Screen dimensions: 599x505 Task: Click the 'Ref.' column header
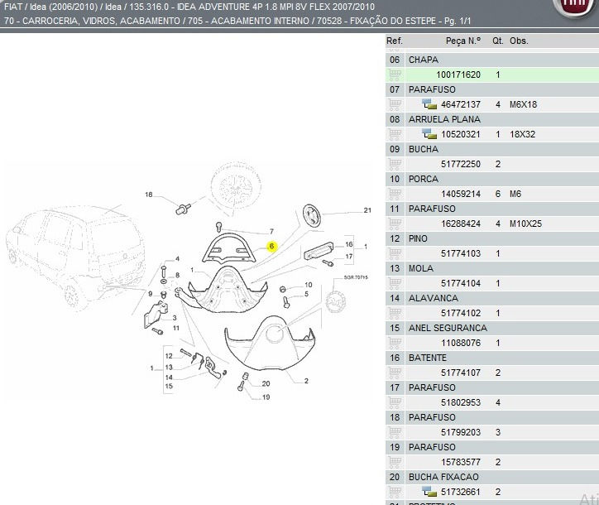(395, 41)
